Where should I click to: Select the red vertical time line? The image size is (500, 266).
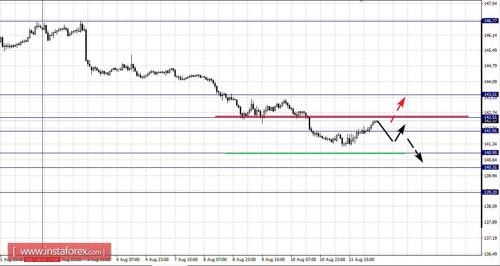[x=42, y=128]
